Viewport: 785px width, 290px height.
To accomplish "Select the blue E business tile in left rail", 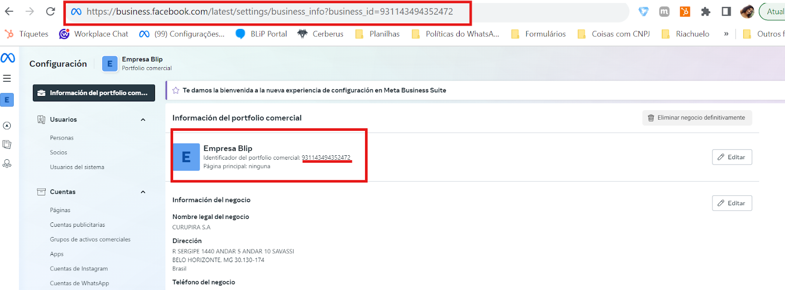I will (7, 100).
